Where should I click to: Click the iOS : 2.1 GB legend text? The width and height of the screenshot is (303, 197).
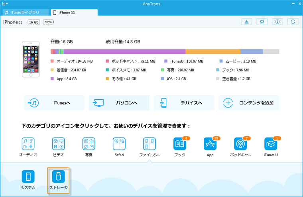[177, 79]
